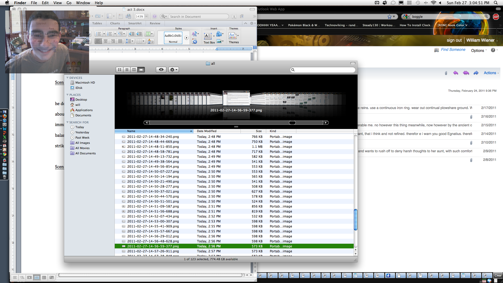Click the Sort A-Z icon

[x=150, y=41]
